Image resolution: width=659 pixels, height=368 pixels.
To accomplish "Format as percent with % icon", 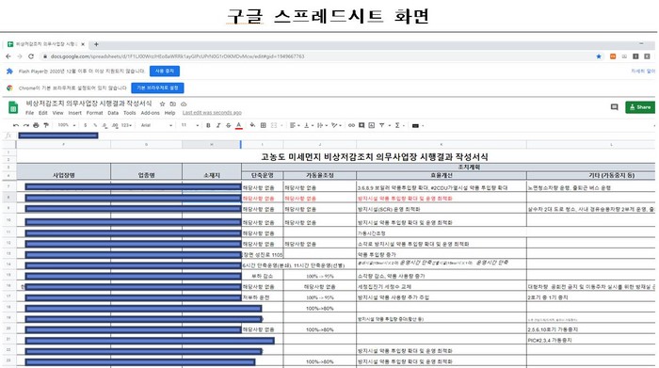I will click(95, 125).
